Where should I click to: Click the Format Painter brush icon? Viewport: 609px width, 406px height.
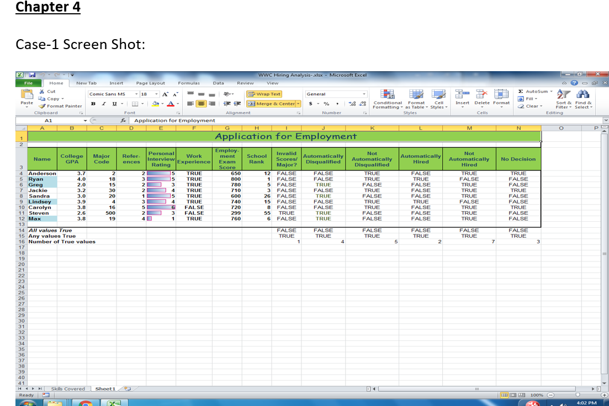click(x=42, y=106)
